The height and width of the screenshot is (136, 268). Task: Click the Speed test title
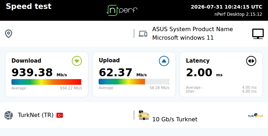tap(29, 6)
